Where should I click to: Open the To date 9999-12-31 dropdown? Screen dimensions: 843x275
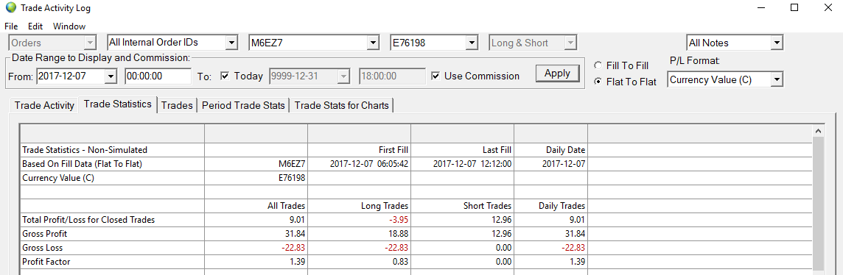pos(343,76)
